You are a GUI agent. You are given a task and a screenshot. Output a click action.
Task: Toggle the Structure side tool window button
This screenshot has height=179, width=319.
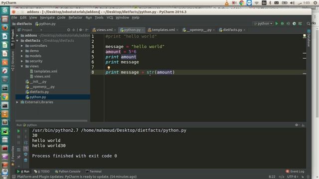coord(13,61)
